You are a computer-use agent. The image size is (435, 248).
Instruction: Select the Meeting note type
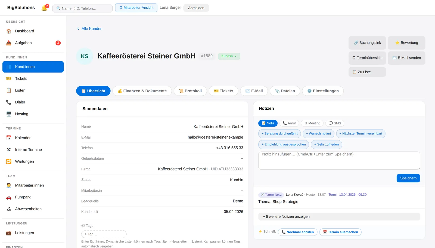tap(312, 123)
